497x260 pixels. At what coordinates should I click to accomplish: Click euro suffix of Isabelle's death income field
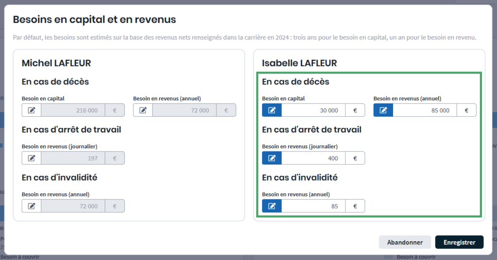tap(466, 110)
